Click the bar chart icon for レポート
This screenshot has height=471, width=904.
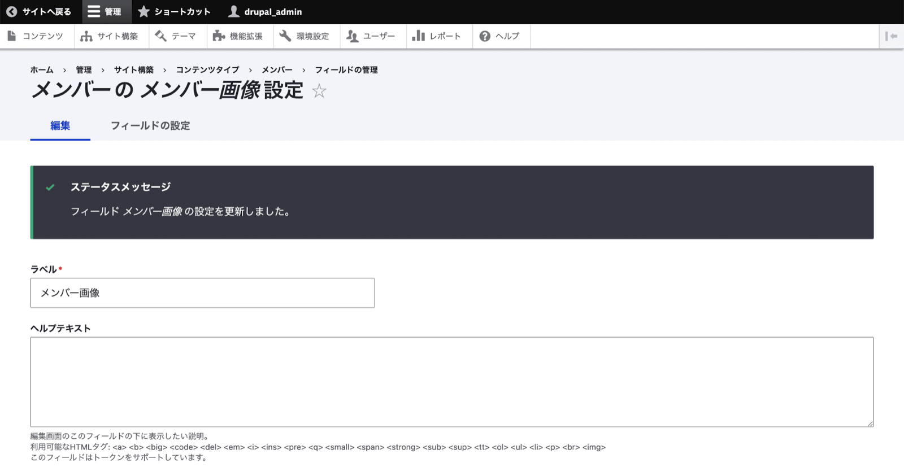418,36
